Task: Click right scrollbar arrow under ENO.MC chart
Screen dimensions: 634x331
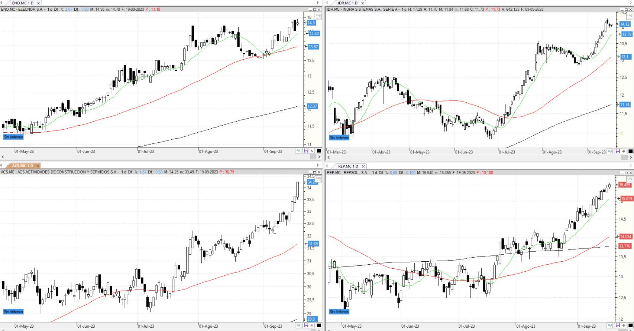Action: coord(319,157)
